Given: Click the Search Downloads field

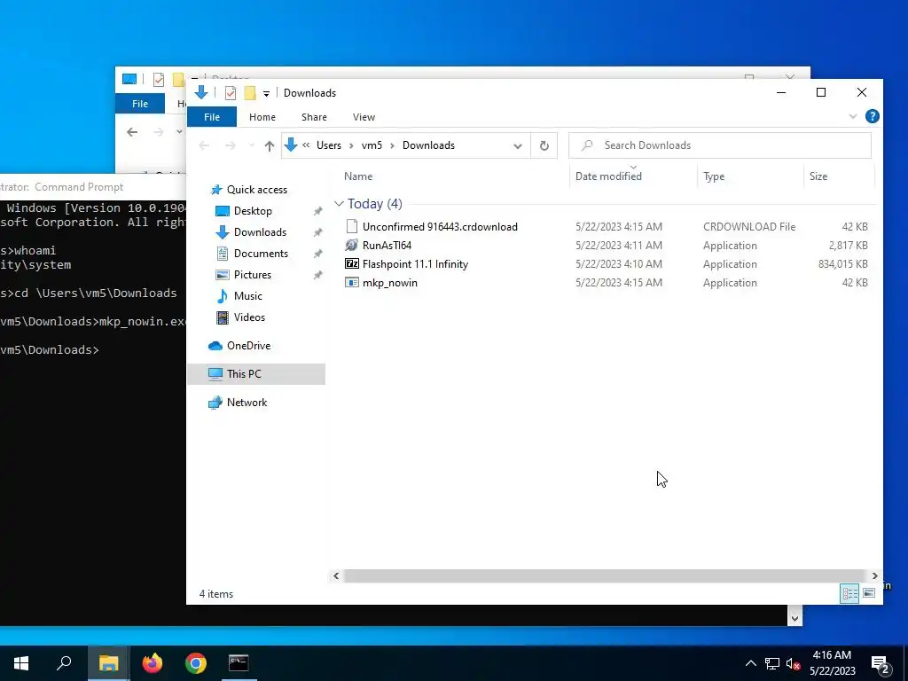Looking at the screenshot, I should click(720, 145).
